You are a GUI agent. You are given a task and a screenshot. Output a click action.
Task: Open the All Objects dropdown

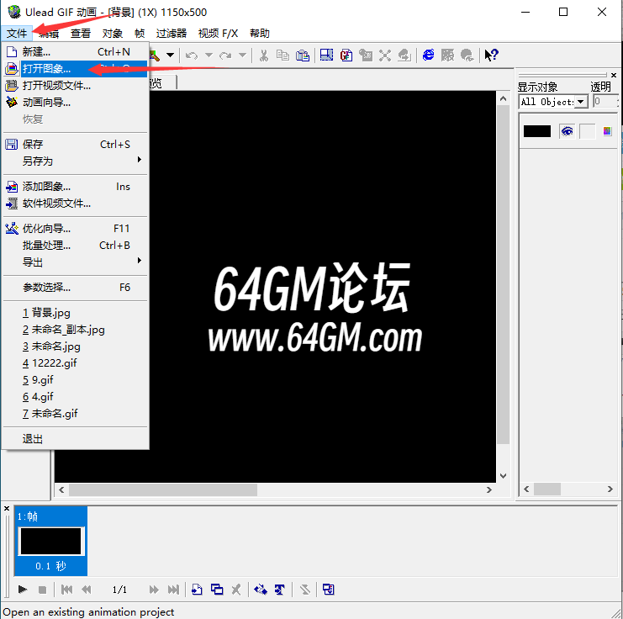pyautogui.click(x=581, y=102)
